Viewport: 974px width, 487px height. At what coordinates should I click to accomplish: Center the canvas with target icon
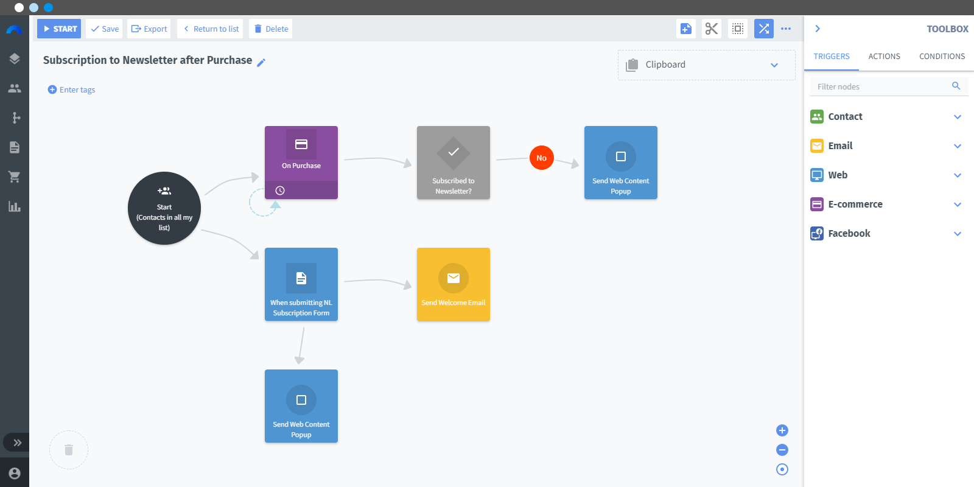[x=782, y=469]
